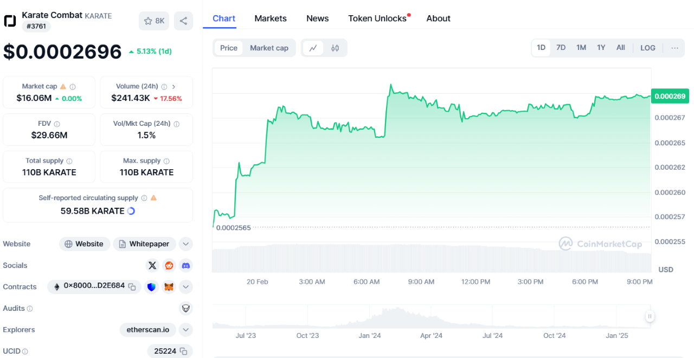Click the 59.58B KARATE circulating supply value
Viewport: 694px width, 358px height.
point(93,211)
